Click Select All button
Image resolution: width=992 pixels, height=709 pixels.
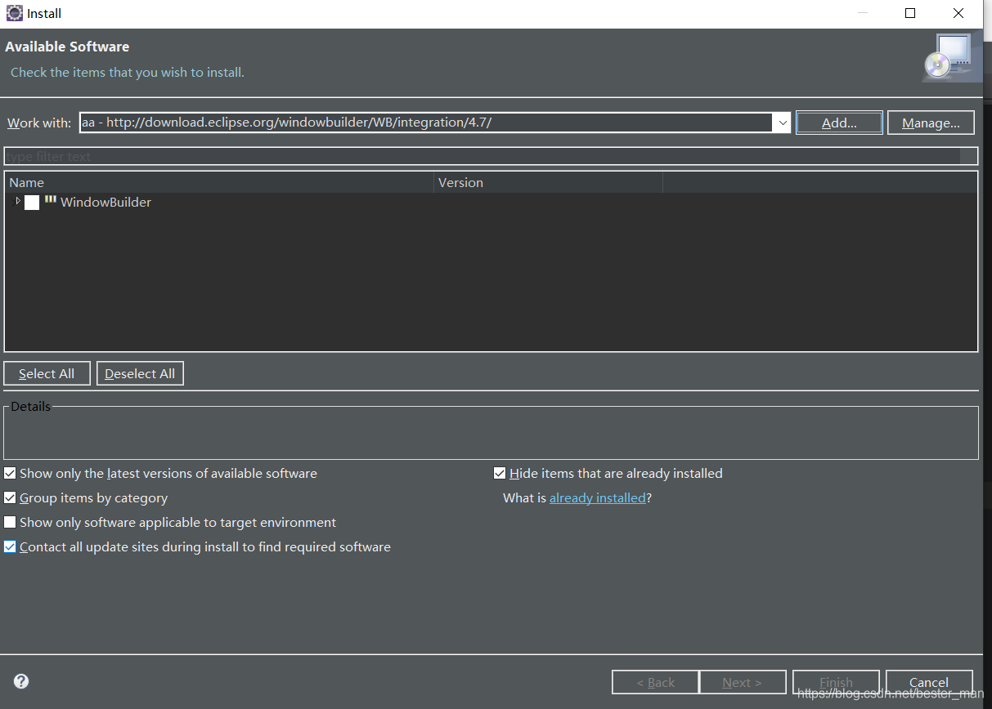47,373
